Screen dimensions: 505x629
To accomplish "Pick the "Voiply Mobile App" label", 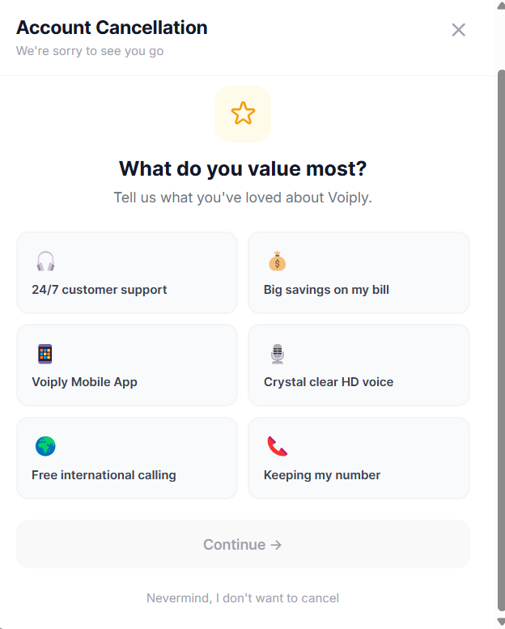I will (84, 382).
